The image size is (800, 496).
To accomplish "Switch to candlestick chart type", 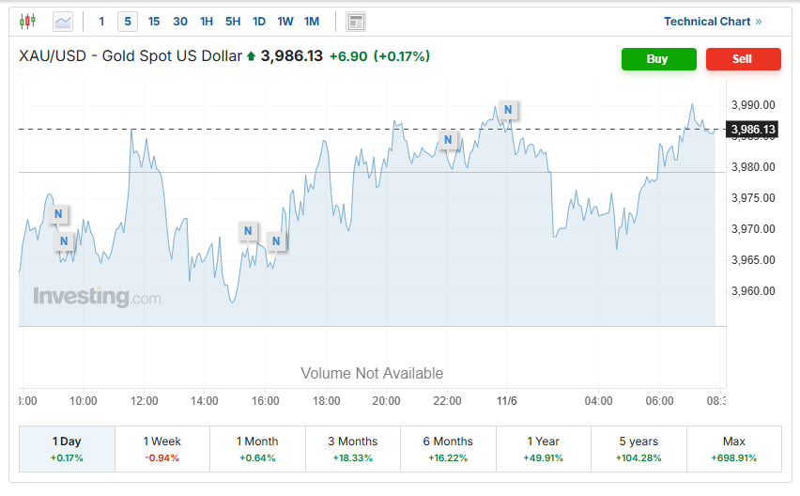I will (x=27, y=21).
